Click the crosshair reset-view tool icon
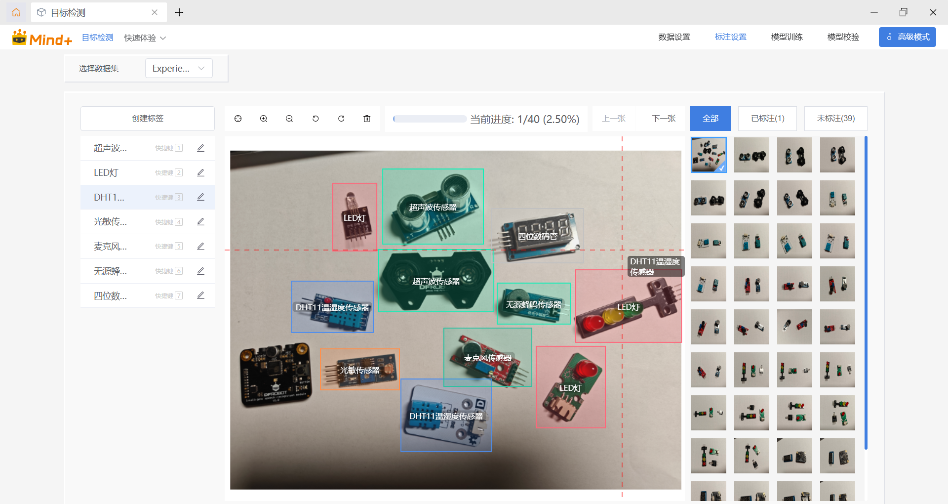The width and height of the screenshot is (948, 504). pyautogui.click(x=238, y=119)
